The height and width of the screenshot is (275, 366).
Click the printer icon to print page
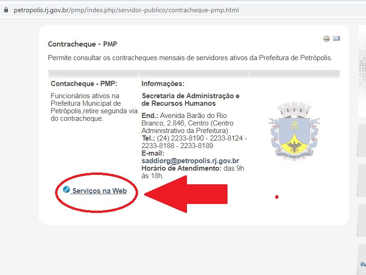pos(326,39)
